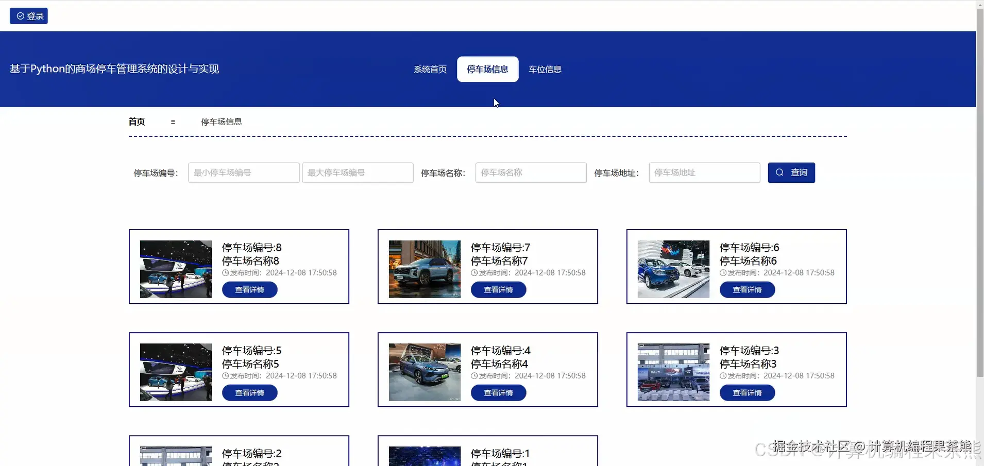This screenshot has height=466, width=984.
Task: Click the clock icon on 停车场编号:3 card
Action: click(723, 375)
